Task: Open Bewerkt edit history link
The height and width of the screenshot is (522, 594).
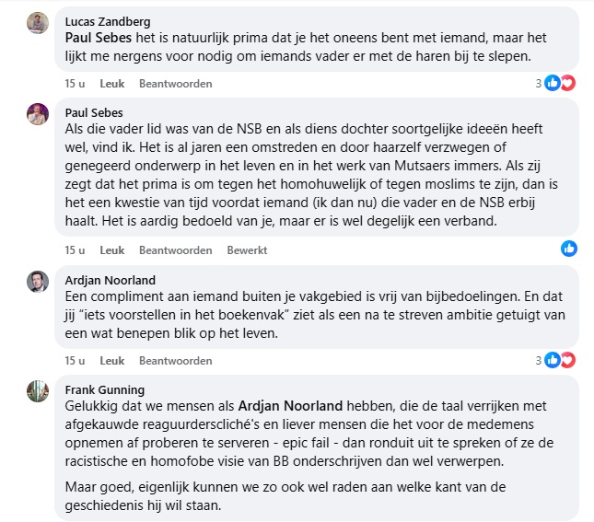Action: 247,250
